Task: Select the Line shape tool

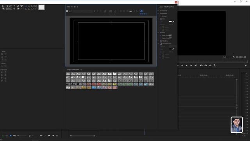Action: coord(36,9)
